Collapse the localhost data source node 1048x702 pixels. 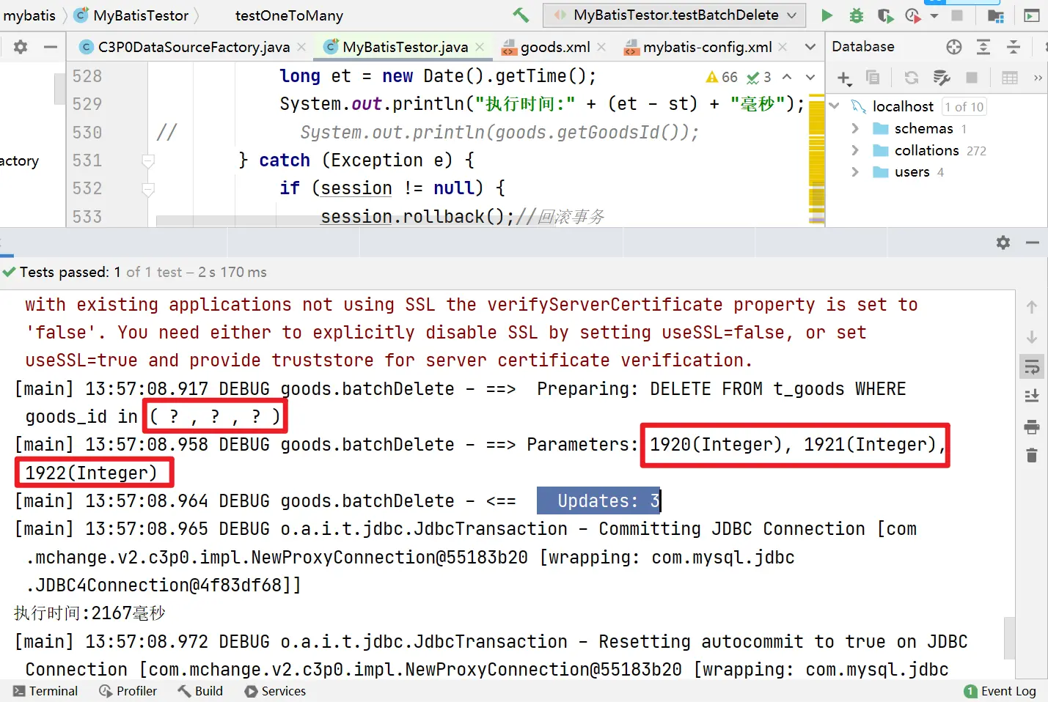click(834, 106)
